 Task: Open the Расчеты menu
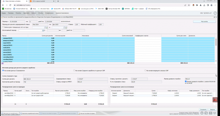click(x=18, y=13)
